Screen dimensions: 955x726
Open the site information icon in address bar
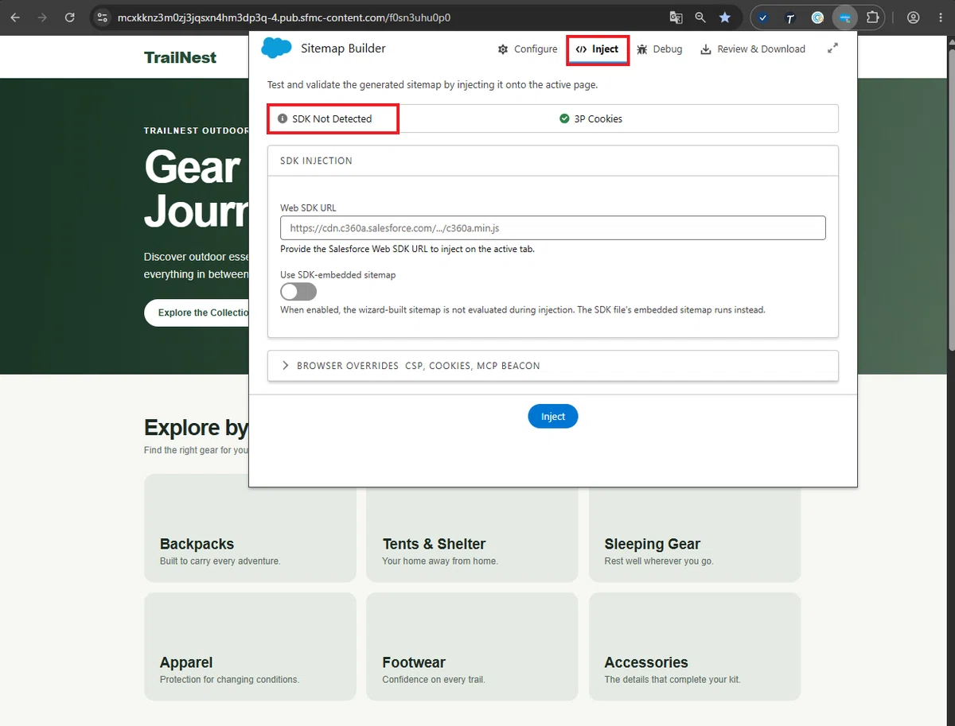pyautogui.click(x=102, y=17)
